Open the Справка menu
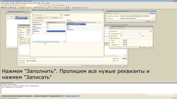 click(48, 3)
